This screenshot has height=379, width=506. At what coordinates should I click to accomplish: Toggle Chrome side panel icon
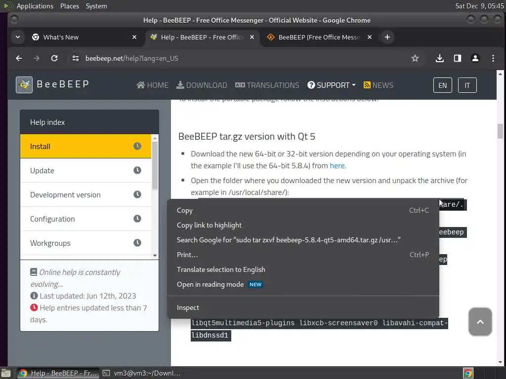pos(457,58)
